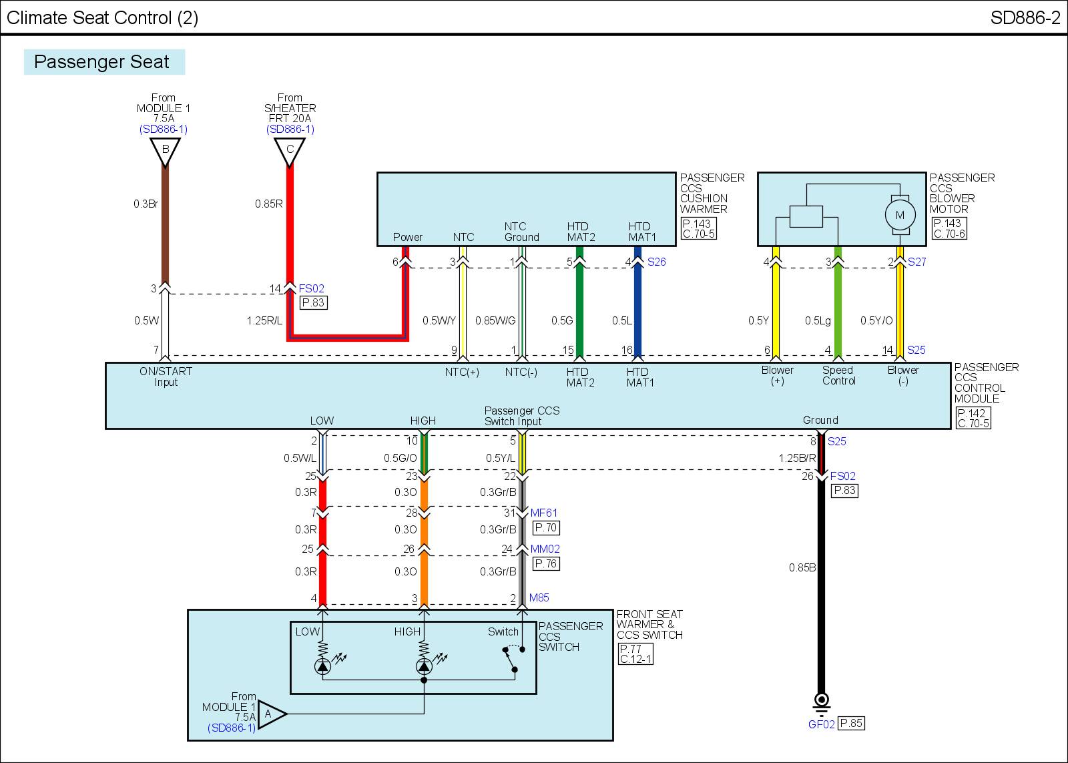This screenshot has width=1068, height=763.
Task: Click the 0.5G/O wire label
Action: coord(400,459)
